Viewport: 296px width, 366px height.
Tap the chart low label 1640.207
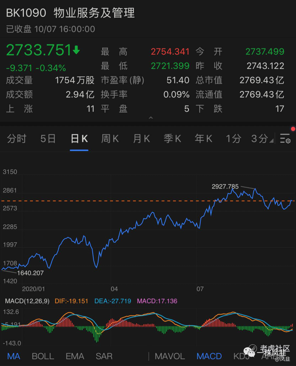point(30,273)
